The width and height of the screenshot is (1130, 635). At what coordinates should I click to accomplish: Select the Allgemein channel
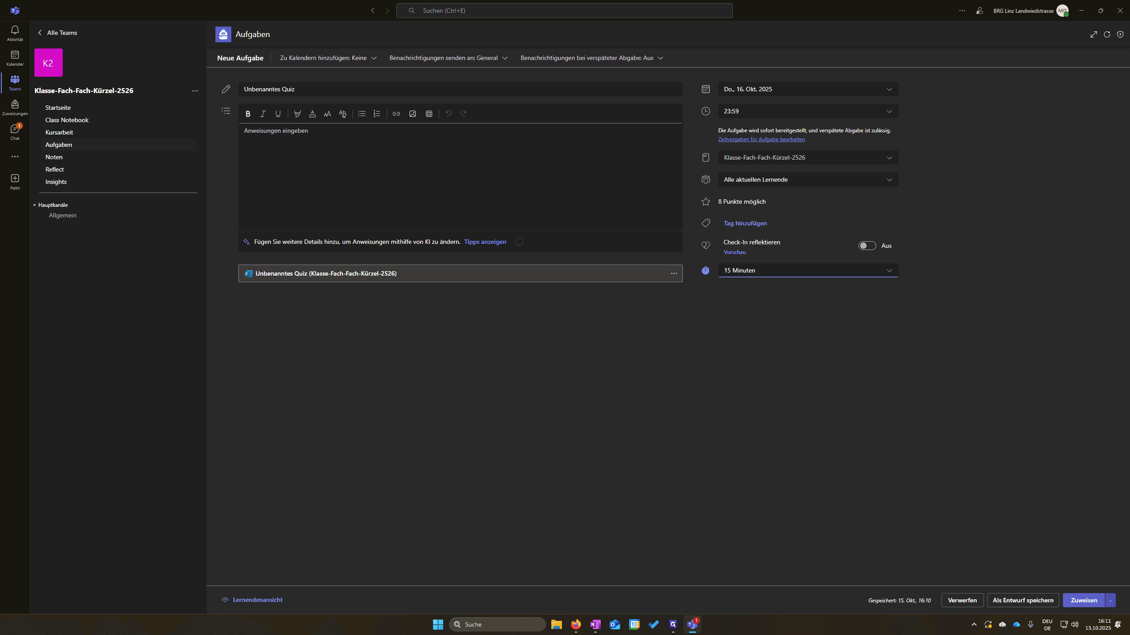[x=63, y=215]
